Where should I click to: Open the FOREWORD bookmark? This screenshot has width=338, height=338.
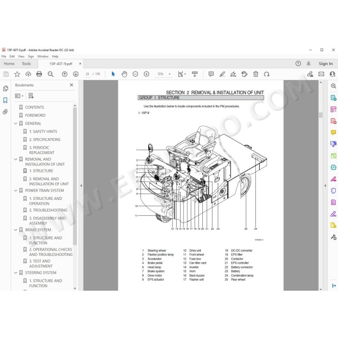tap(35, 115)
